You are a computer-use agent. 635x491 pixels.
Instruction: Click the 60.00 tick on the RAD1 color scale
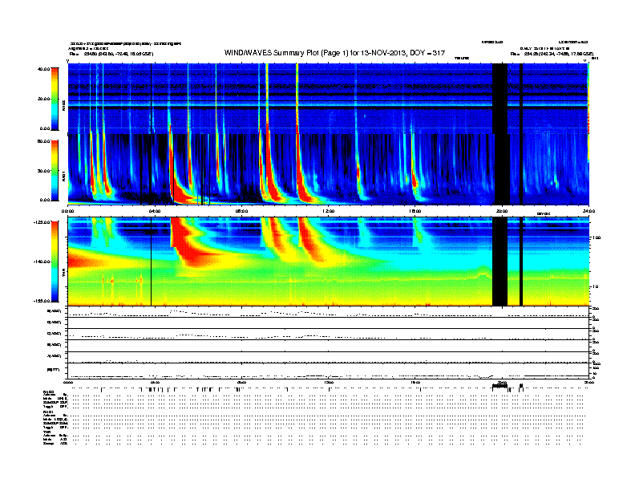click(x=43, y=141)
